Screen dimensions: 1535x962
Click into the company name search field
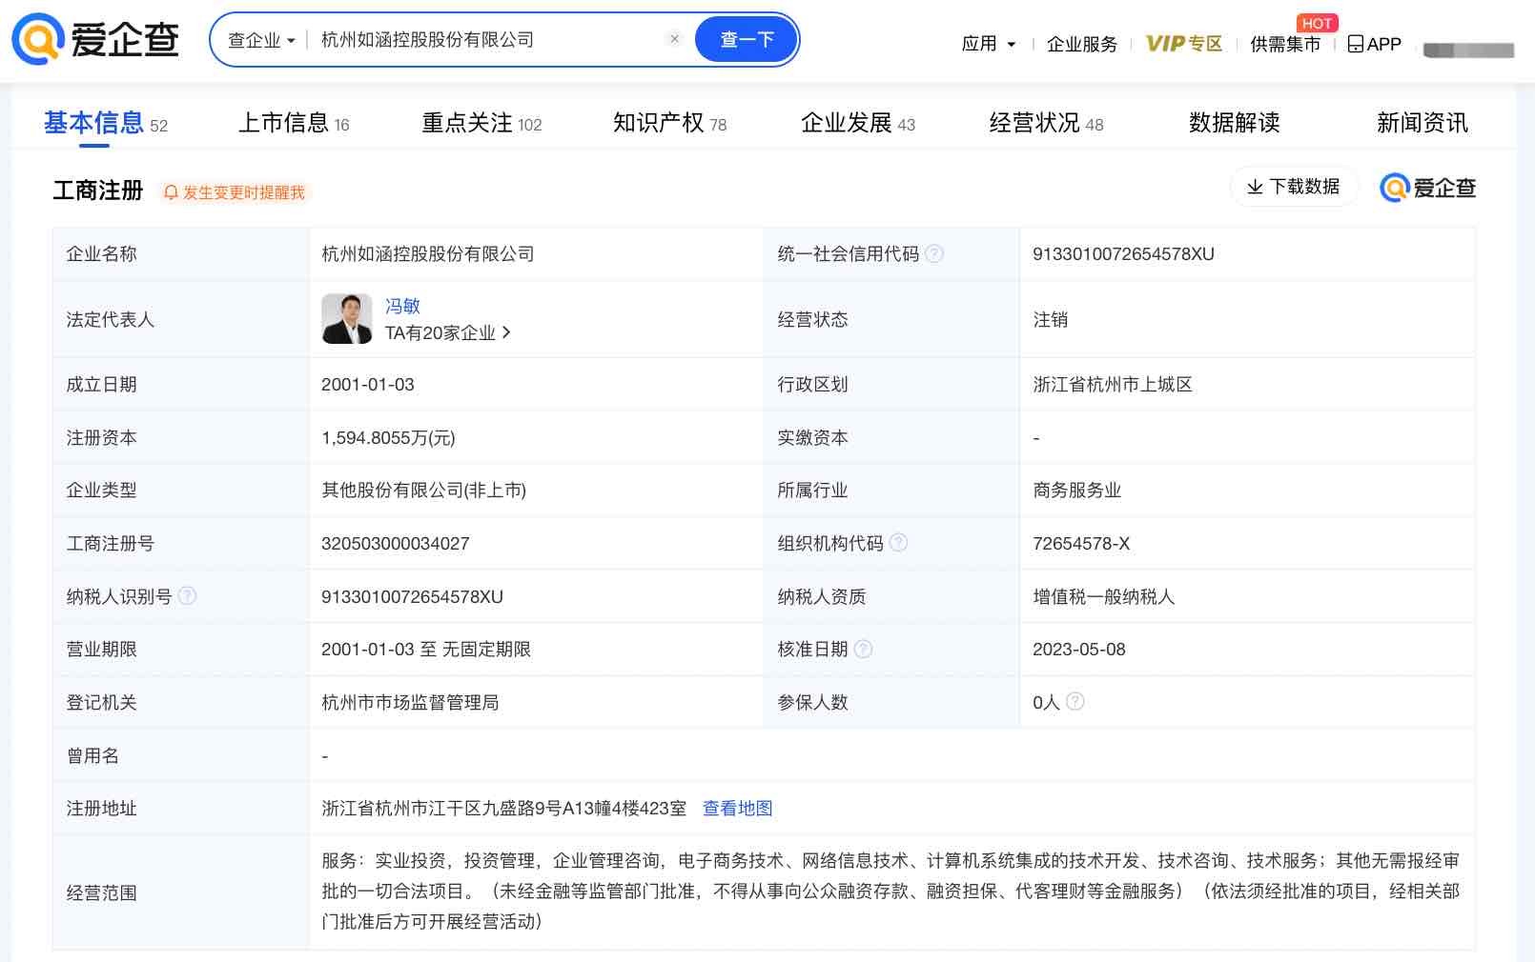[486, 40]
